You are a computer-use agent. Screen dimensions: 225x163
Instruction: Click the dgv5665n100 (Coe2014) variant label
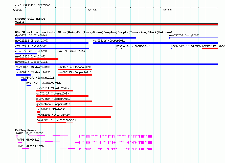(31, 35)
